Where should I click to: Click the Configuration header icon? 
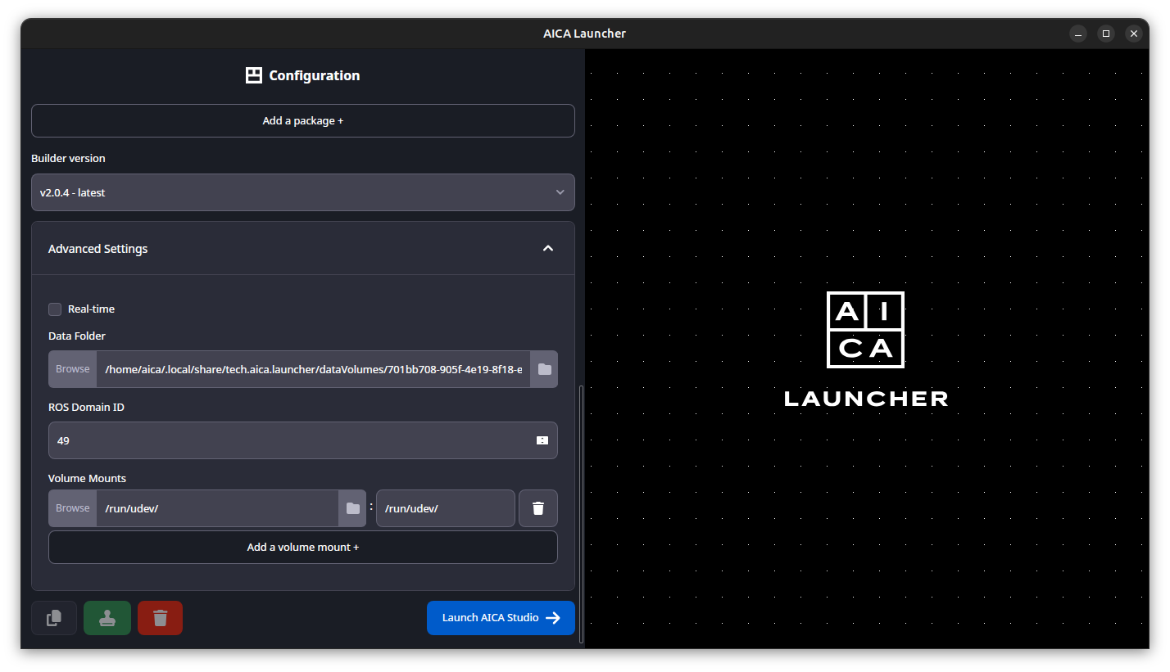[254, 75]
